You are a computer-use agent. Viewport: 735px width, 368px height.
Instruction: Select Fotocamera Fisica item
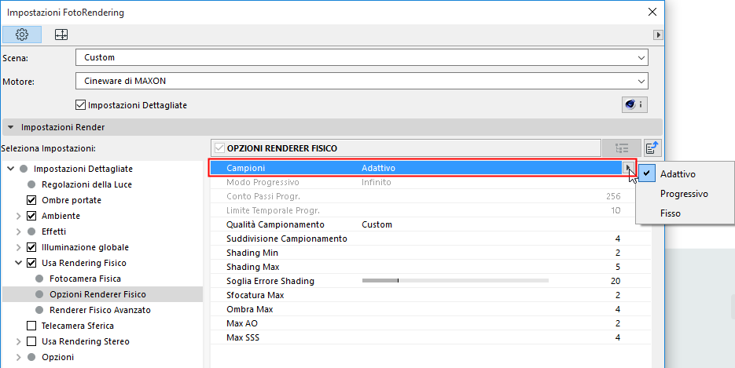[x=86, y=279]
